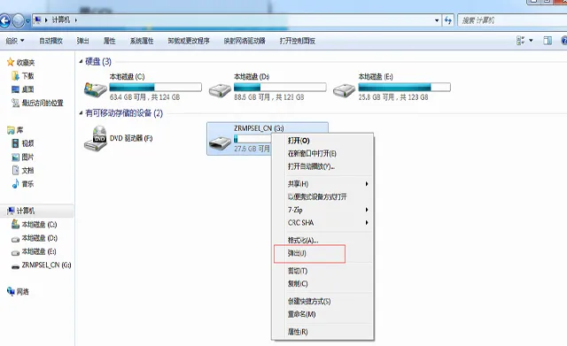Image resolution: width=567 pixels, height=346 pixels.
Task: Click the computer icon in address bar
Action: 37,19
